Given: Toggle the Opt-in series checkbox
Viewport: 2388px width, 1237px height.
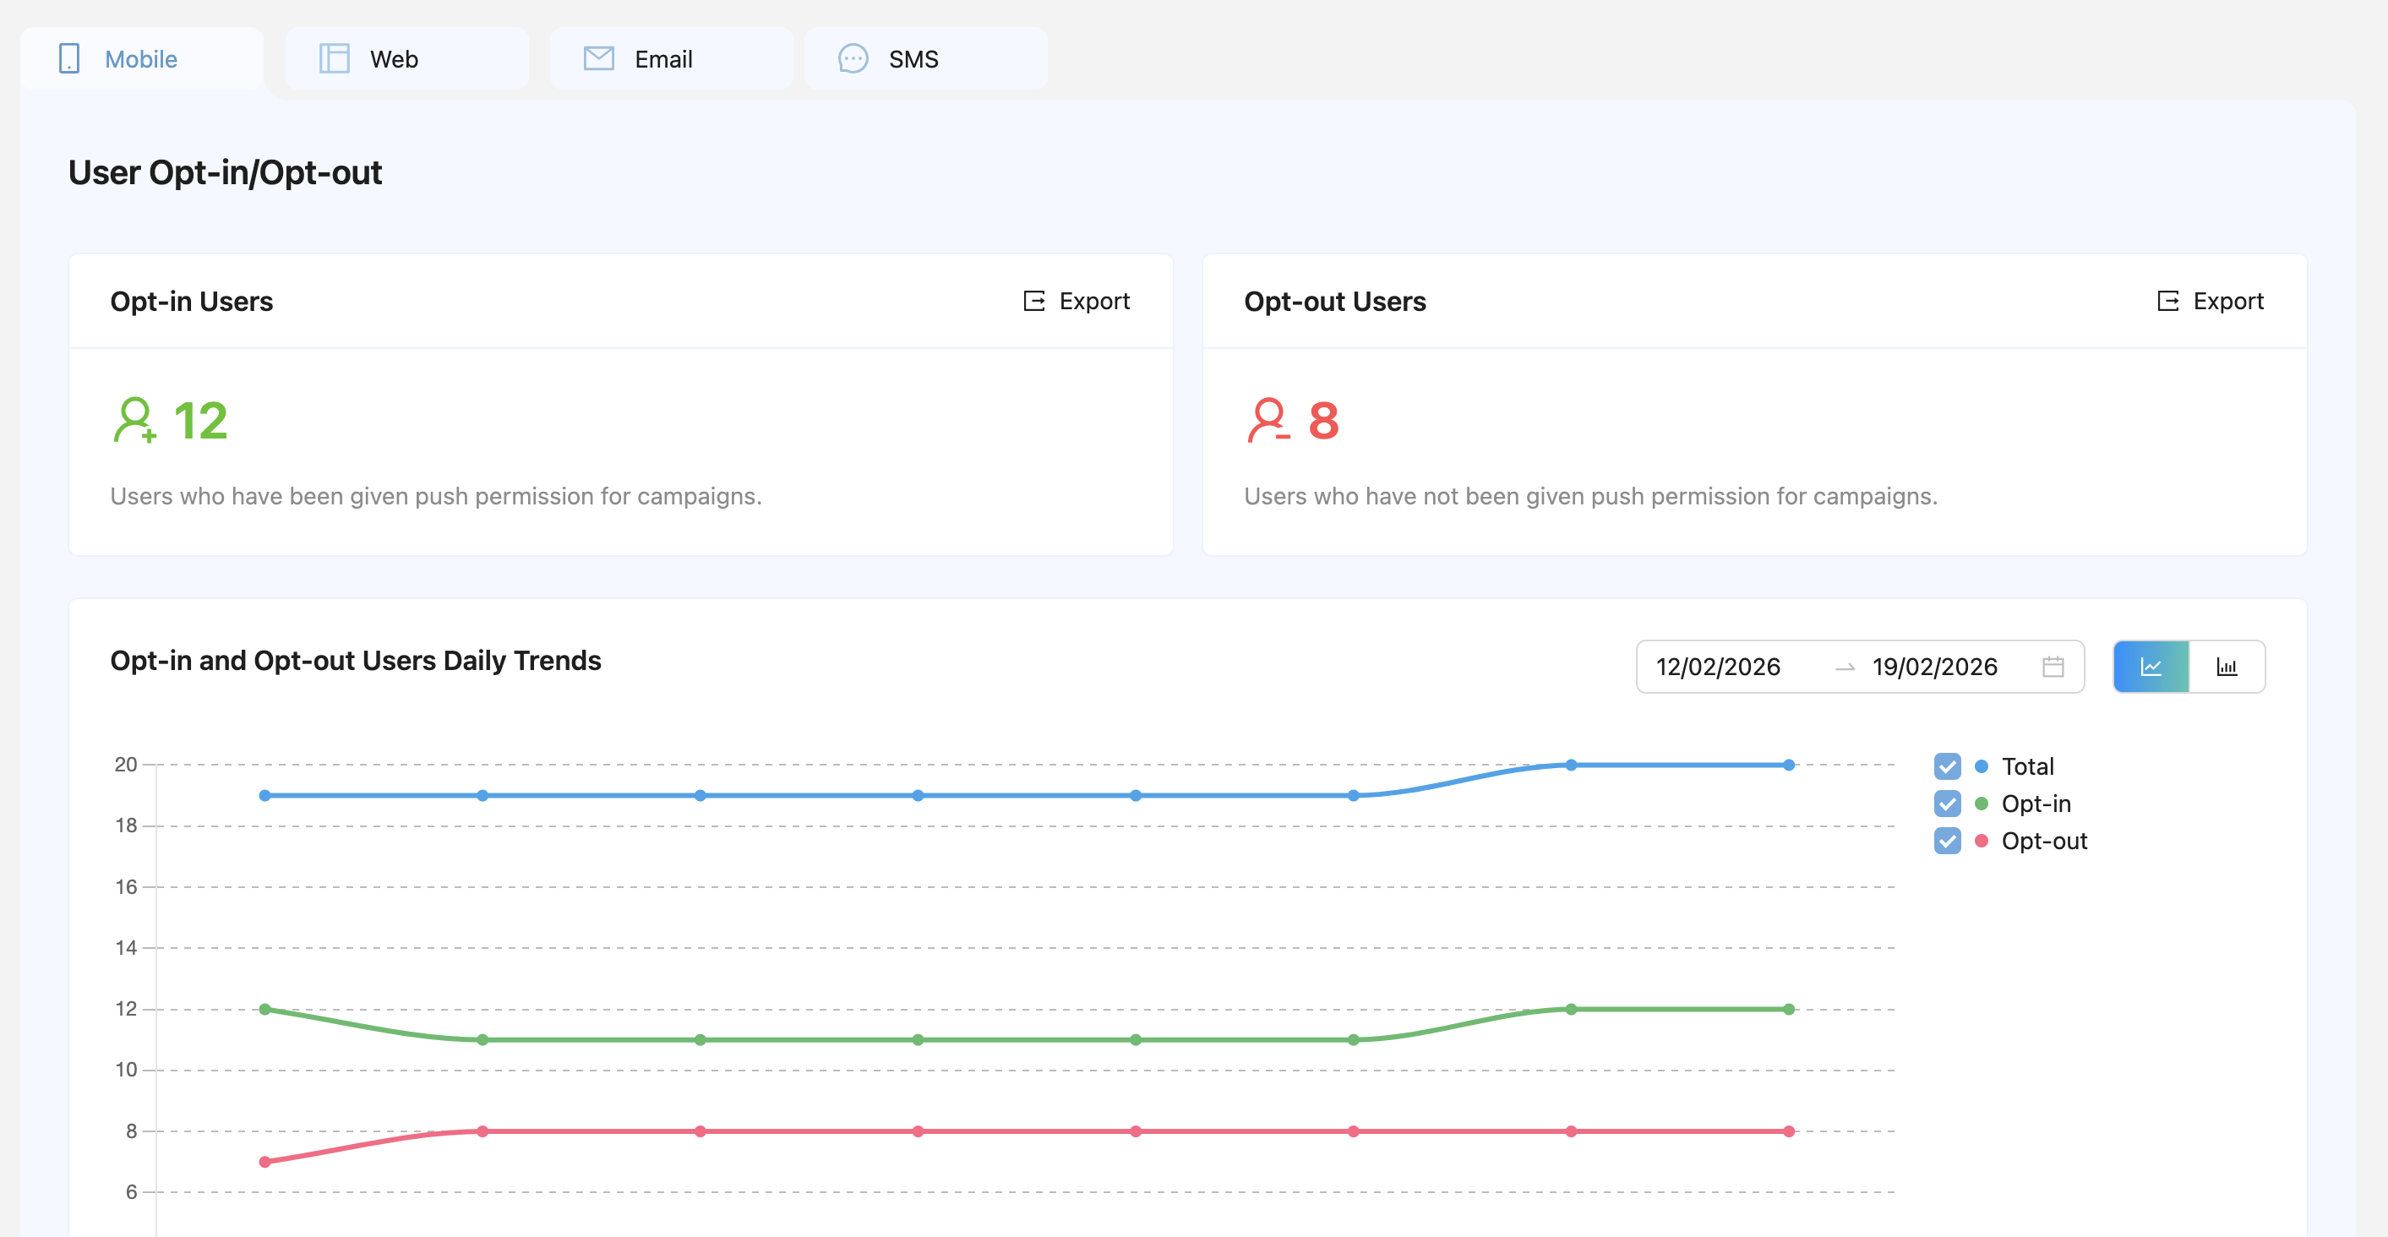Looking at the screenshot, I should click(1947, 804).
